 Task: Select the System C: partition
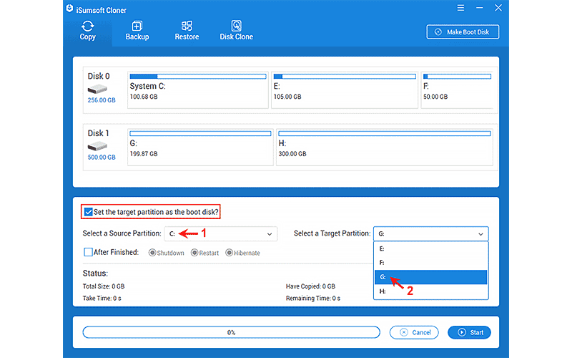pos(198,90)
